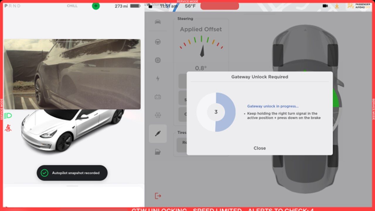Close the Gateway Unlock Required dialog

260,148
